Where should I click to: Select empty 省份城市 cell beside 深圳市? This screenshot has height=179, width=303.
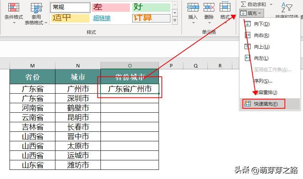(130, 98)
